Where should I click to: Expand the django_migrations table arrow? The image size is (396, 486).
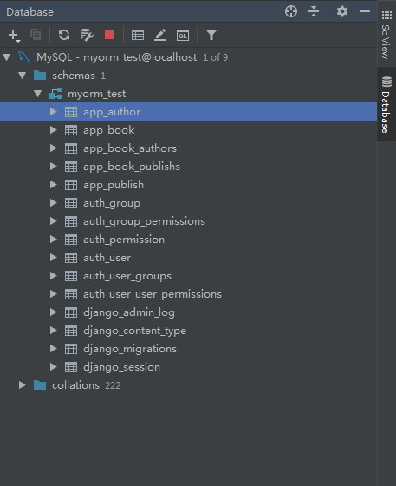pos(54,349)
